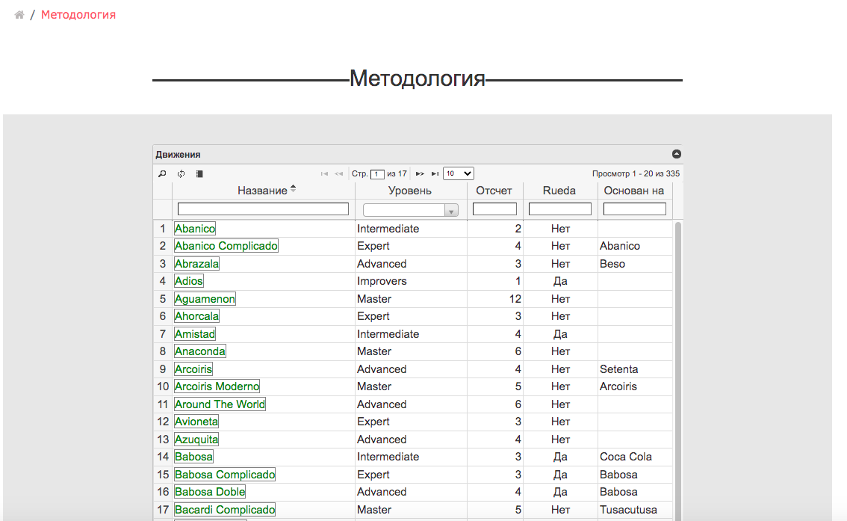Open the Azuquita movement link
The height and width of the screenshot is (521, 847).
coord(196,440)
